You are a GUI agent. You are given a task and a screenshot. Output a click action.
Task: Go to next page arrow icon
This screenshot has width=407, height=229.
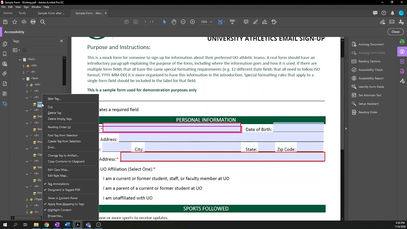click(x=135, y=22)
